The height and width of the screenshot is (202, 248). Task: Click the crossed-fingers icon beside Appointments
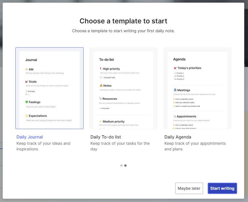click(175, 116)
